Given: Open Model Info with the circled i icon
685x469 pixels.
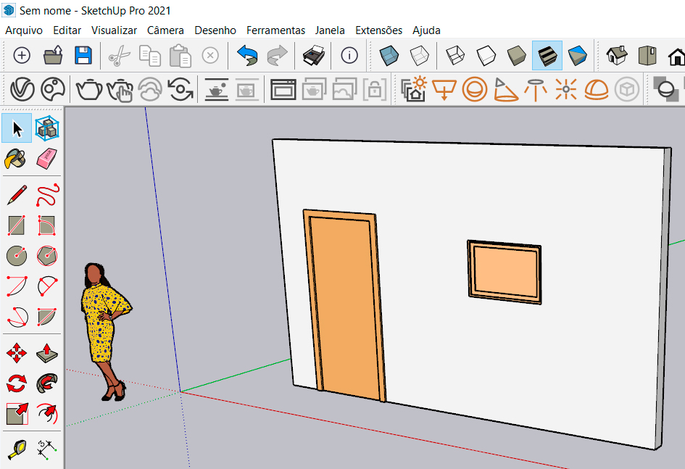Looking at the screenshot, I should 349,56.
